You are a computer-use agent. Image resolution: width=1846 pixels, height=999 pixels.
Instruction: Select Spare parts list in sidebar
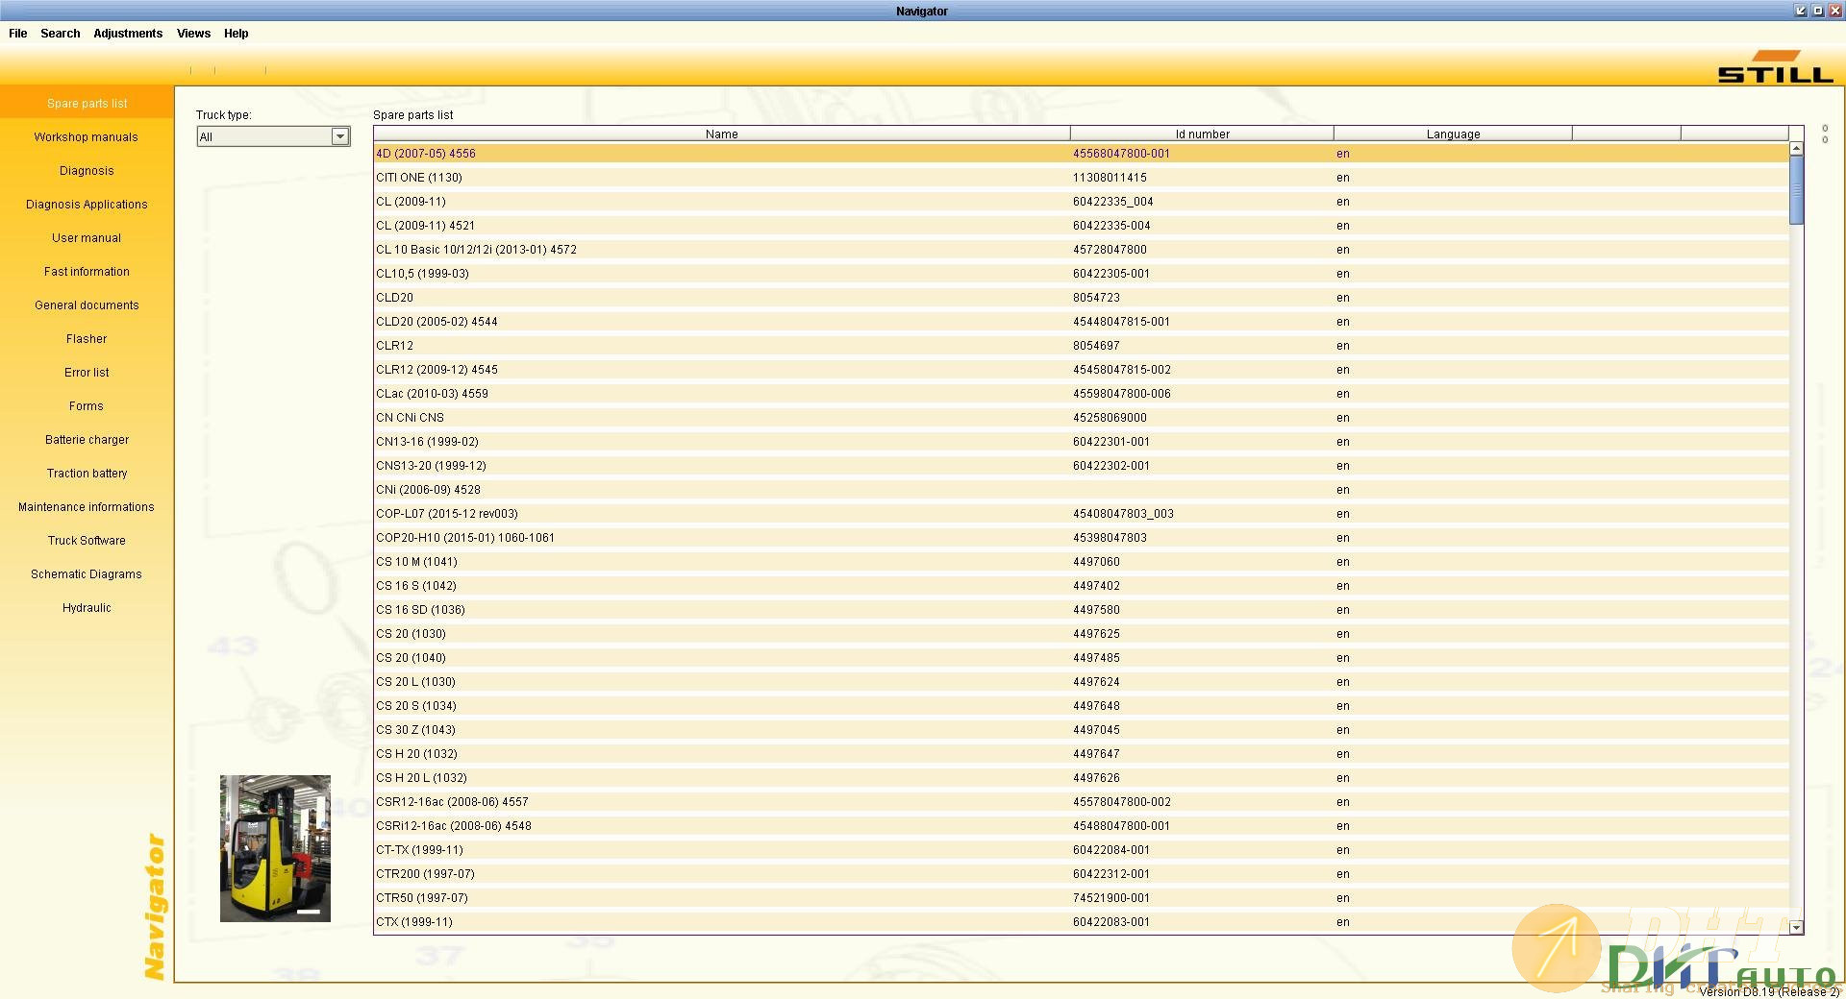87,103
